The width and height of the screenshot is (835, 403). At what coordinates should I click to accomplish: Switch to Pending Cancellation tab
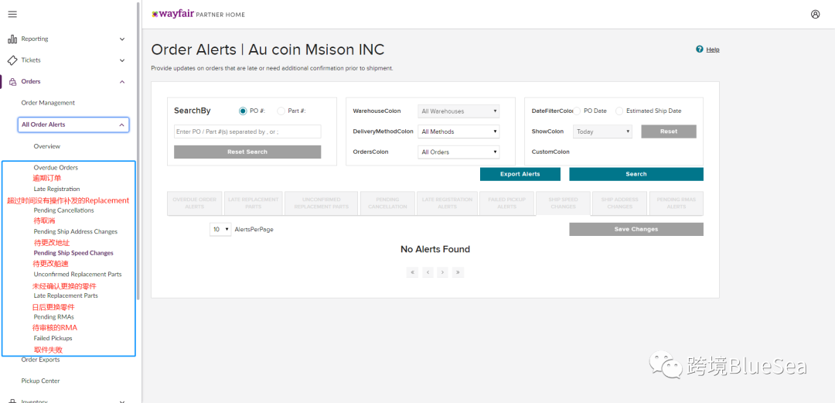pyautogui.click(x=387, y=203)
